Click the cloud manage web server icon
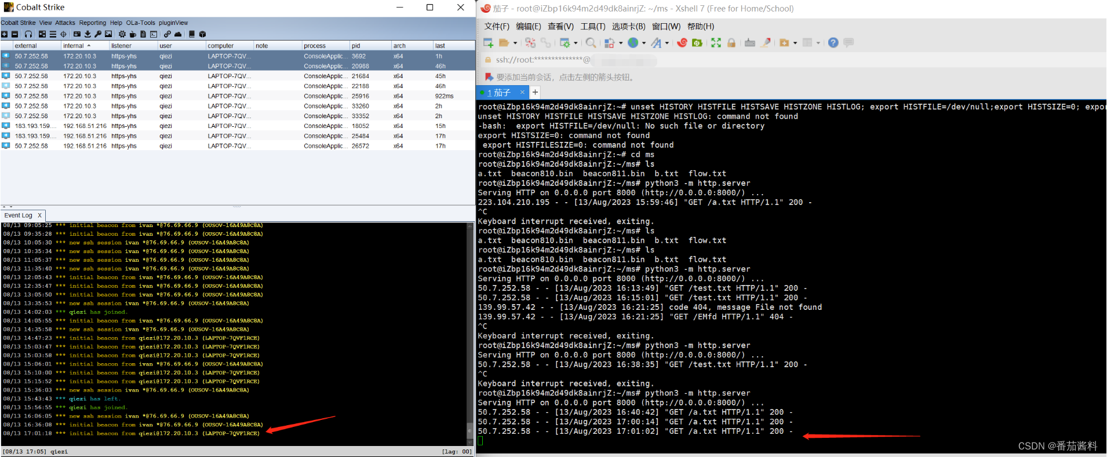 click(178, 34)
